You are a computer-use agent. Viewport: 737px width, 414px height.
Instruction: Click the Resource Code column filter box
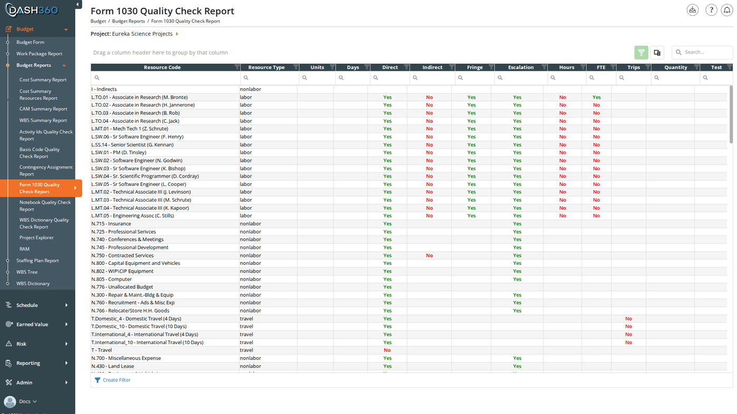[x=165, y=78]
